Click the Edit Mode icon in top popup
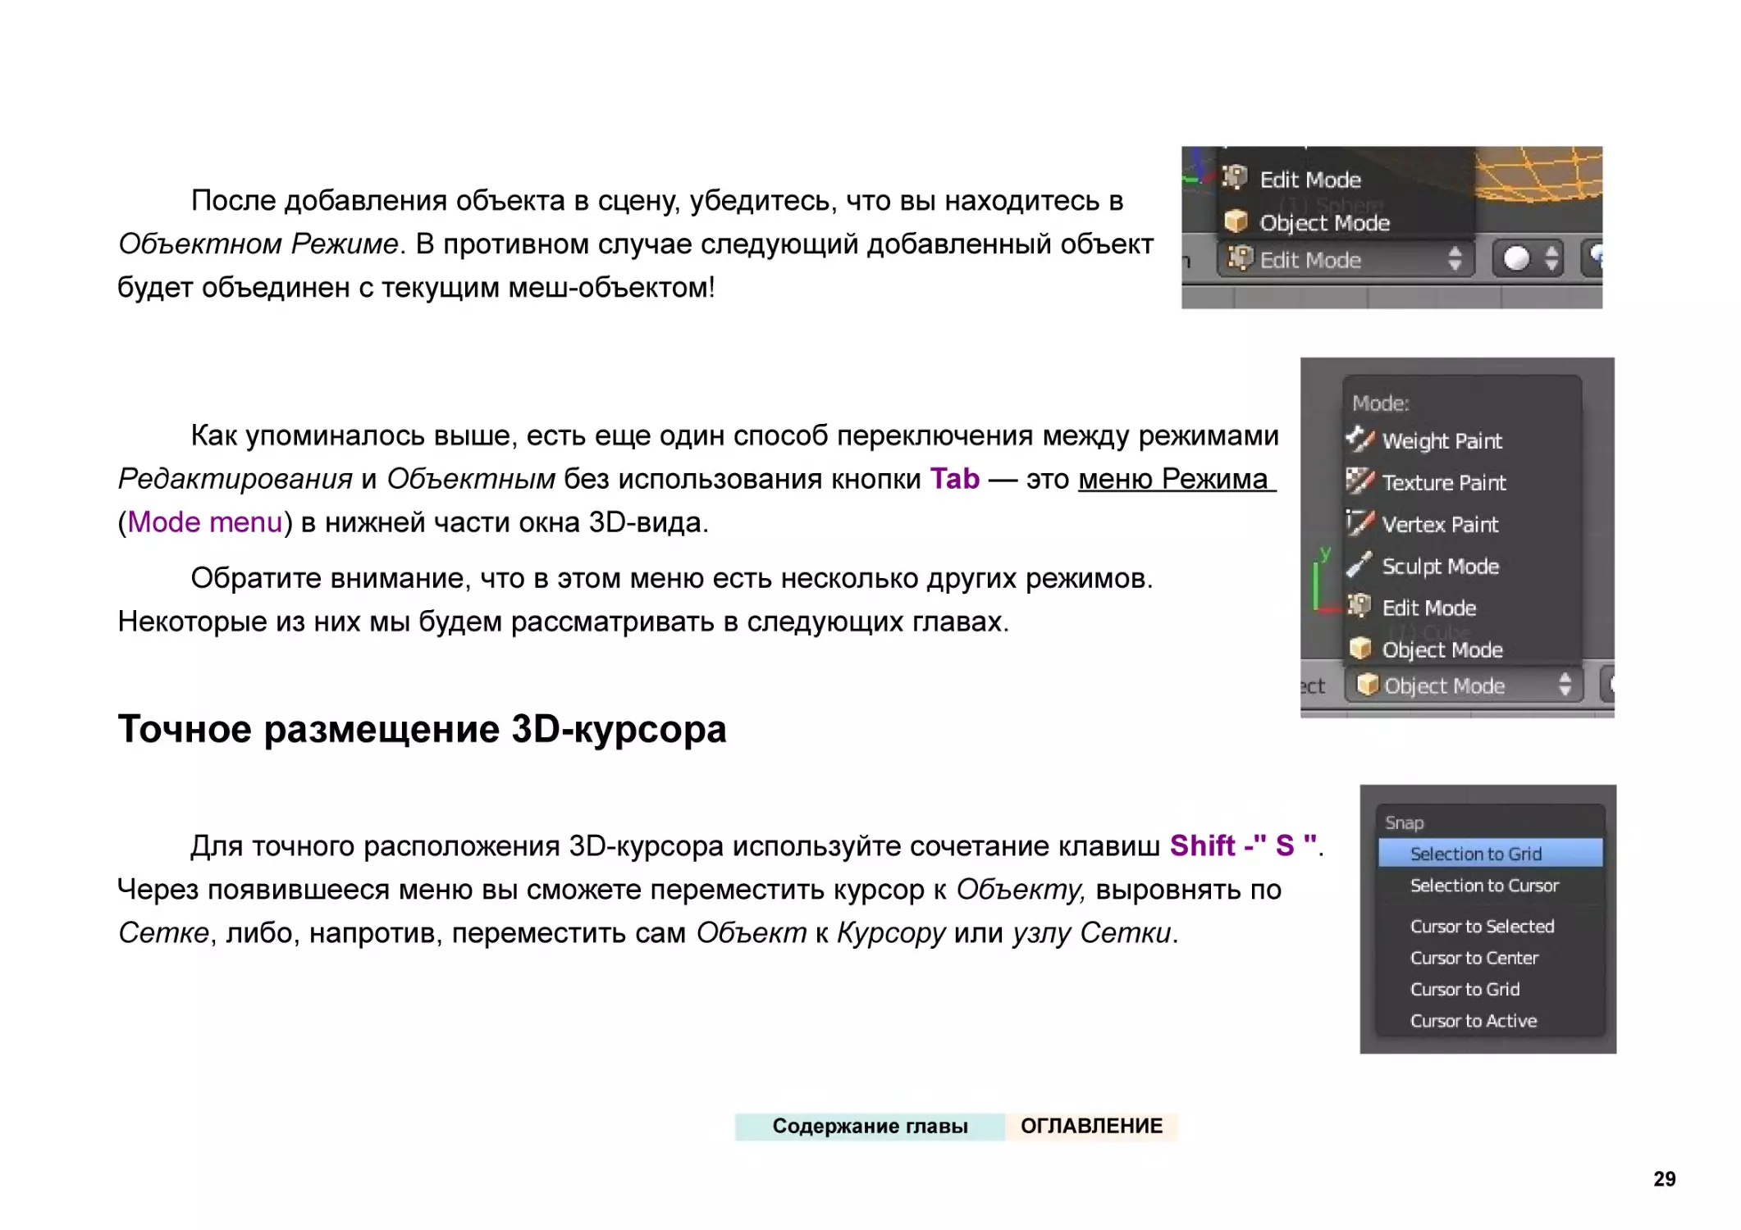 [x=1235, y=177]
